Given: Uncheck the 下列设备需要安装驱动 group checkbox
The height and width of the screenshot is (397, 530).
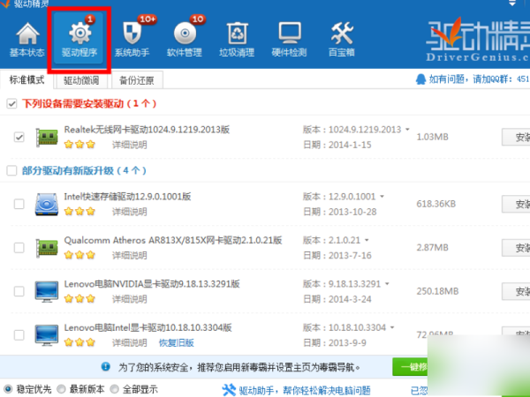Looking at the screenshot, I should tap(11, 103).
